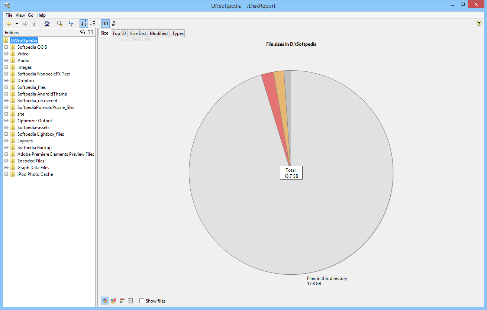The image size is (487, 310).
Task: Open the Help menu
Action: pos(41,15)
